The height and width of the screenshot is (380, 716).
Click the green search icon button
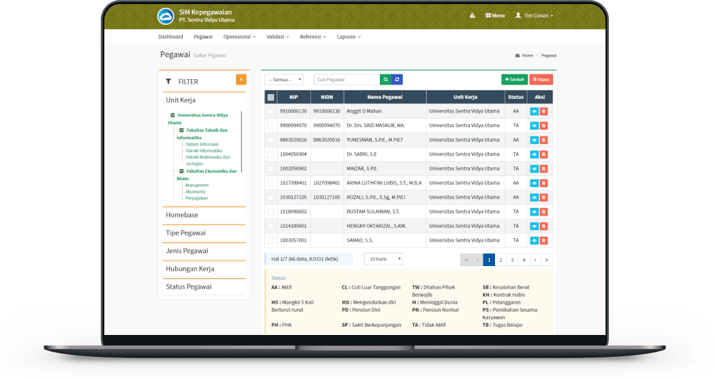click(385, 80)
